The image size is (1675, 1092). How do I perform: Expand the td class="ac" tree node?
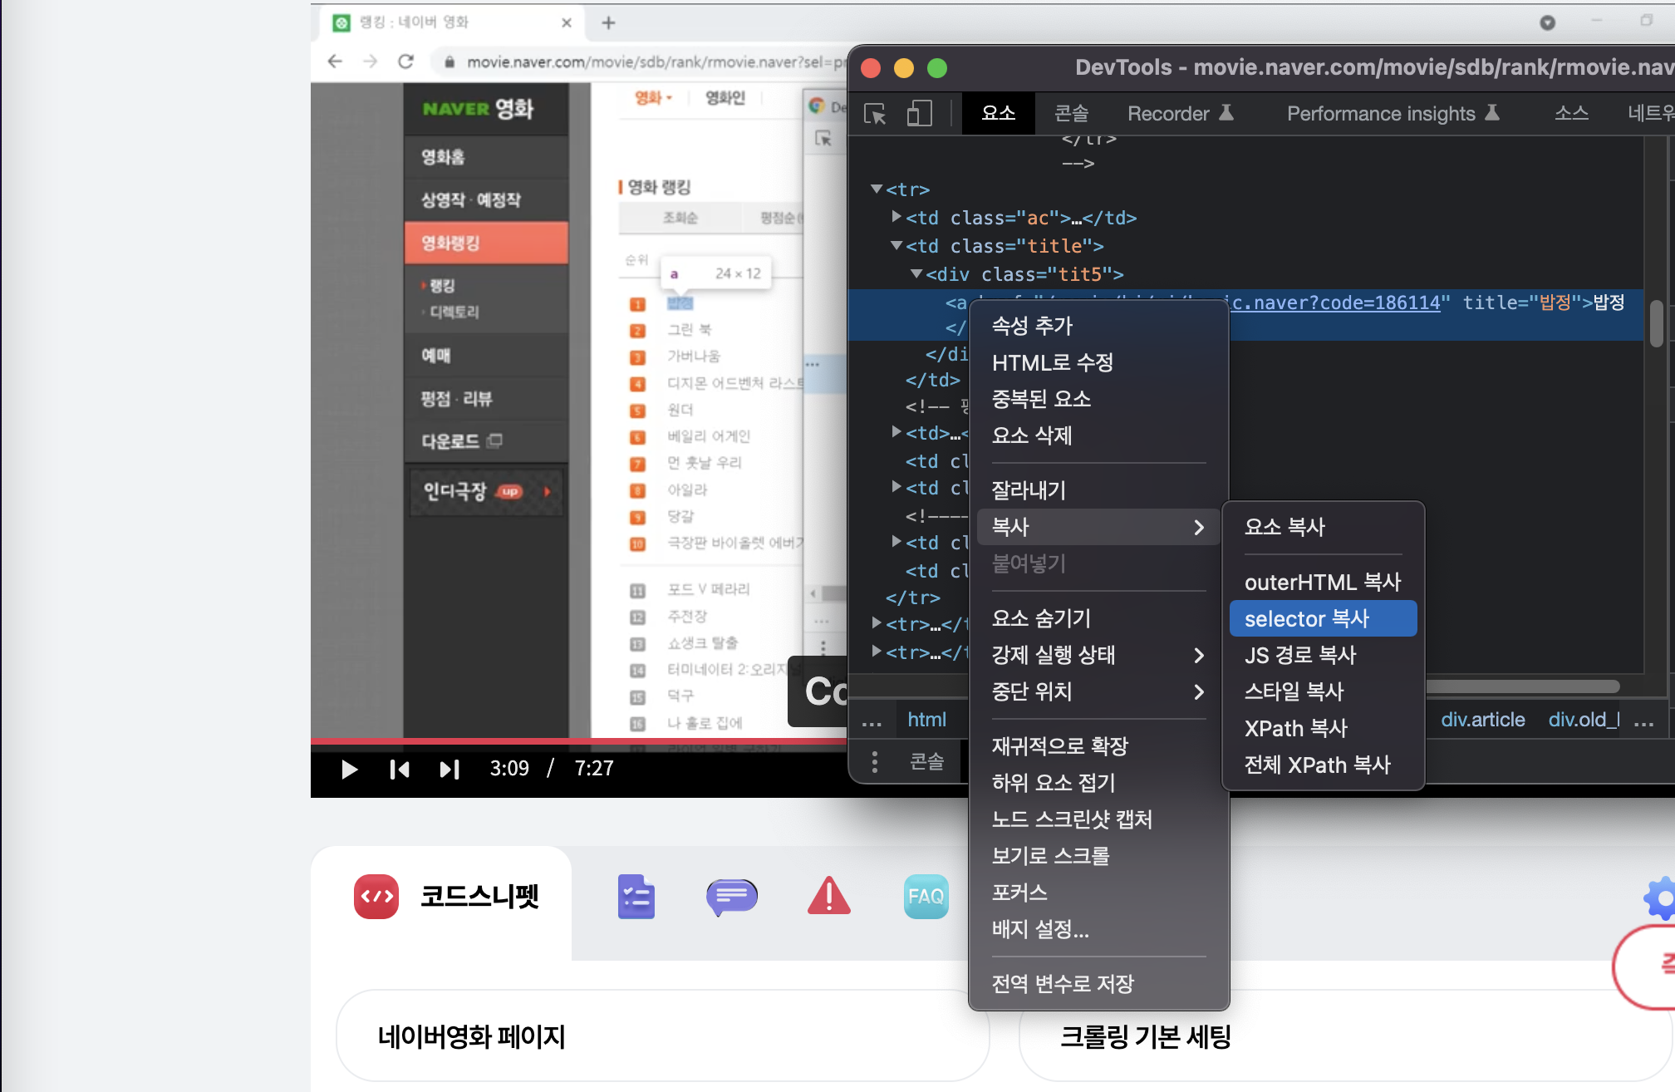[x=896, y=217]
